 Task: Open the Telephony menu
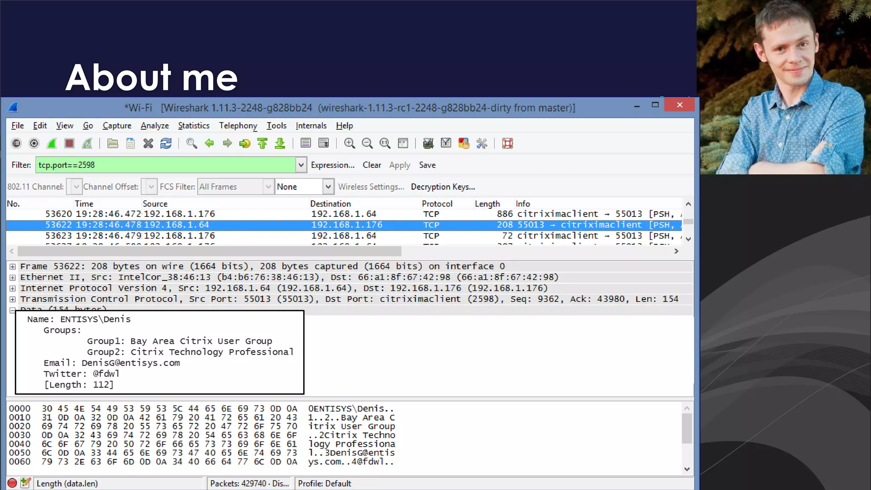pos(238,125)
